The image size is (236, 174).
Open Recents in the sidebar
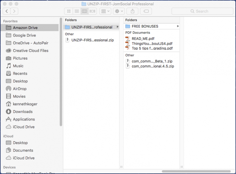[30, 73]
